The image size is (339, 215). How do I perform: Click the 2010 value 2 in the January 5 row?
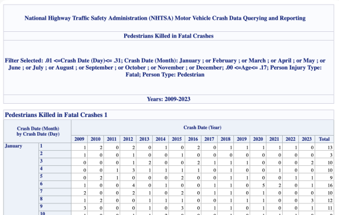pos(101,178)
